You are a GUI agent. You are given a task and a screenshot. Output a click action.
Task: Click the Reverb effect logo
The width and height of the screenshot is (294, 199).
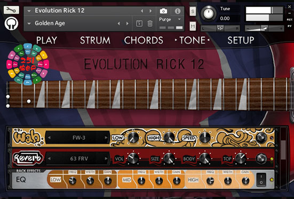pos(28,158)
